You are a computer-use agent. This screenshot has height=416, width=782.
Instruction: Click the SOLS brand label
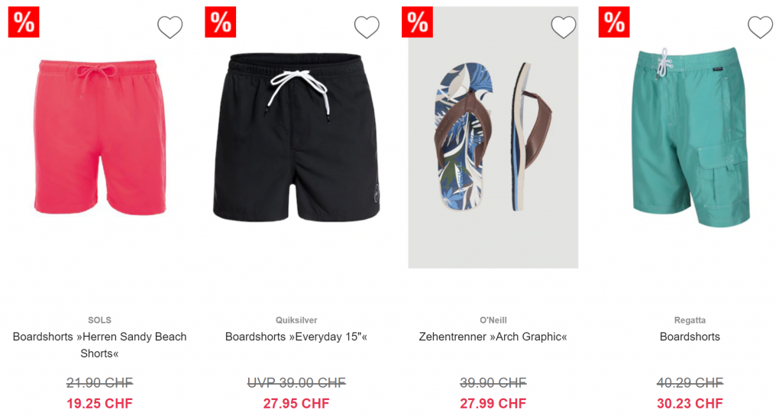(100, 320)
